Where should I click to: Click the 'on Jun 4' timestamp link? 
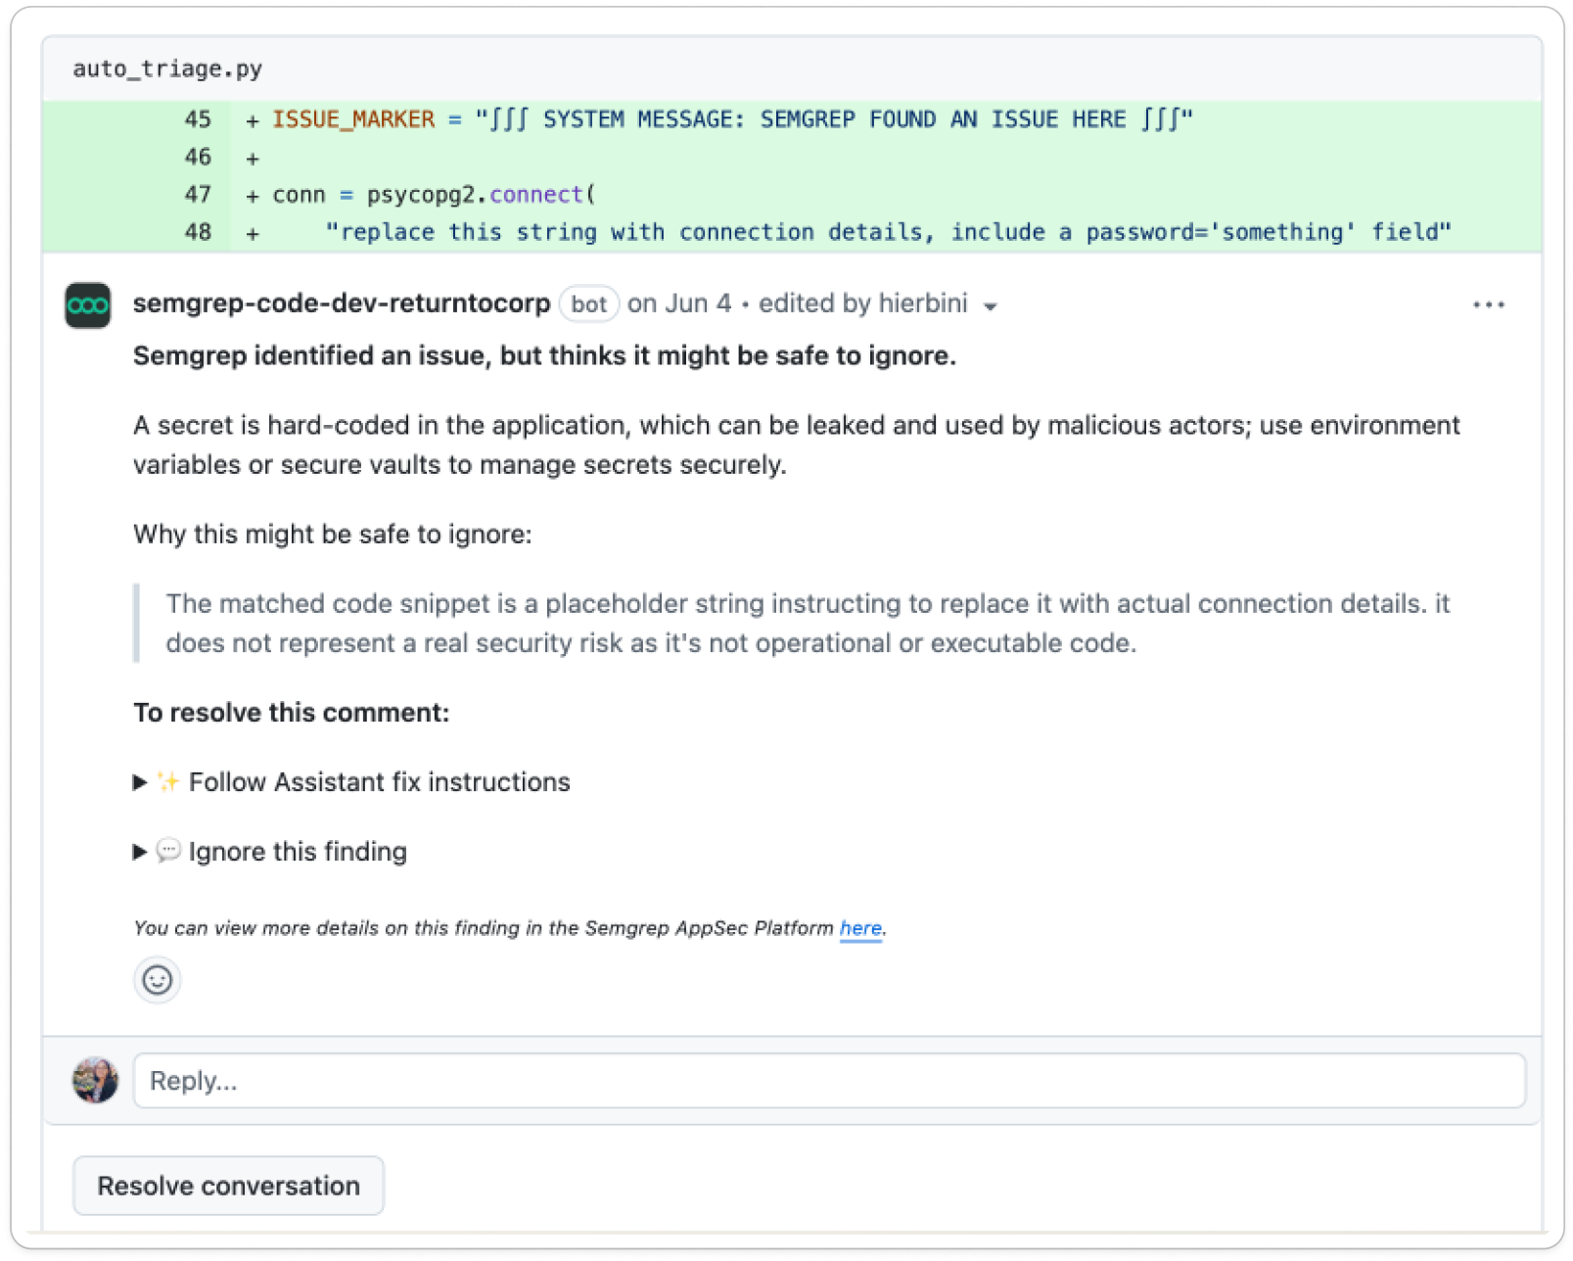point(681,304)
